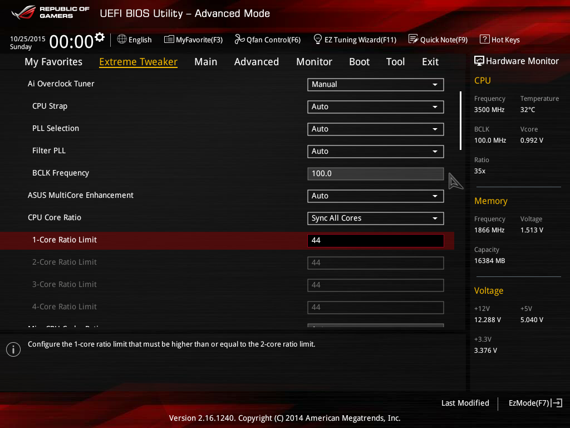The height and width of the screenshot is (428, 570).
Task: Click the EZ Tuning Wizard bulb icon
Action: (x=318, y=39)
